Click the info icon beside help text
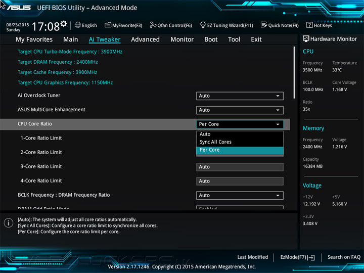The width and height of the screenshot is (364, 273). tap(9, 223)
